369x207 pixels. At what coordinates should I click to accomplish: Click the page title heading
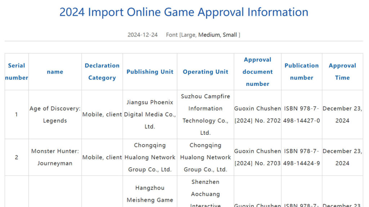pos(184,12)
